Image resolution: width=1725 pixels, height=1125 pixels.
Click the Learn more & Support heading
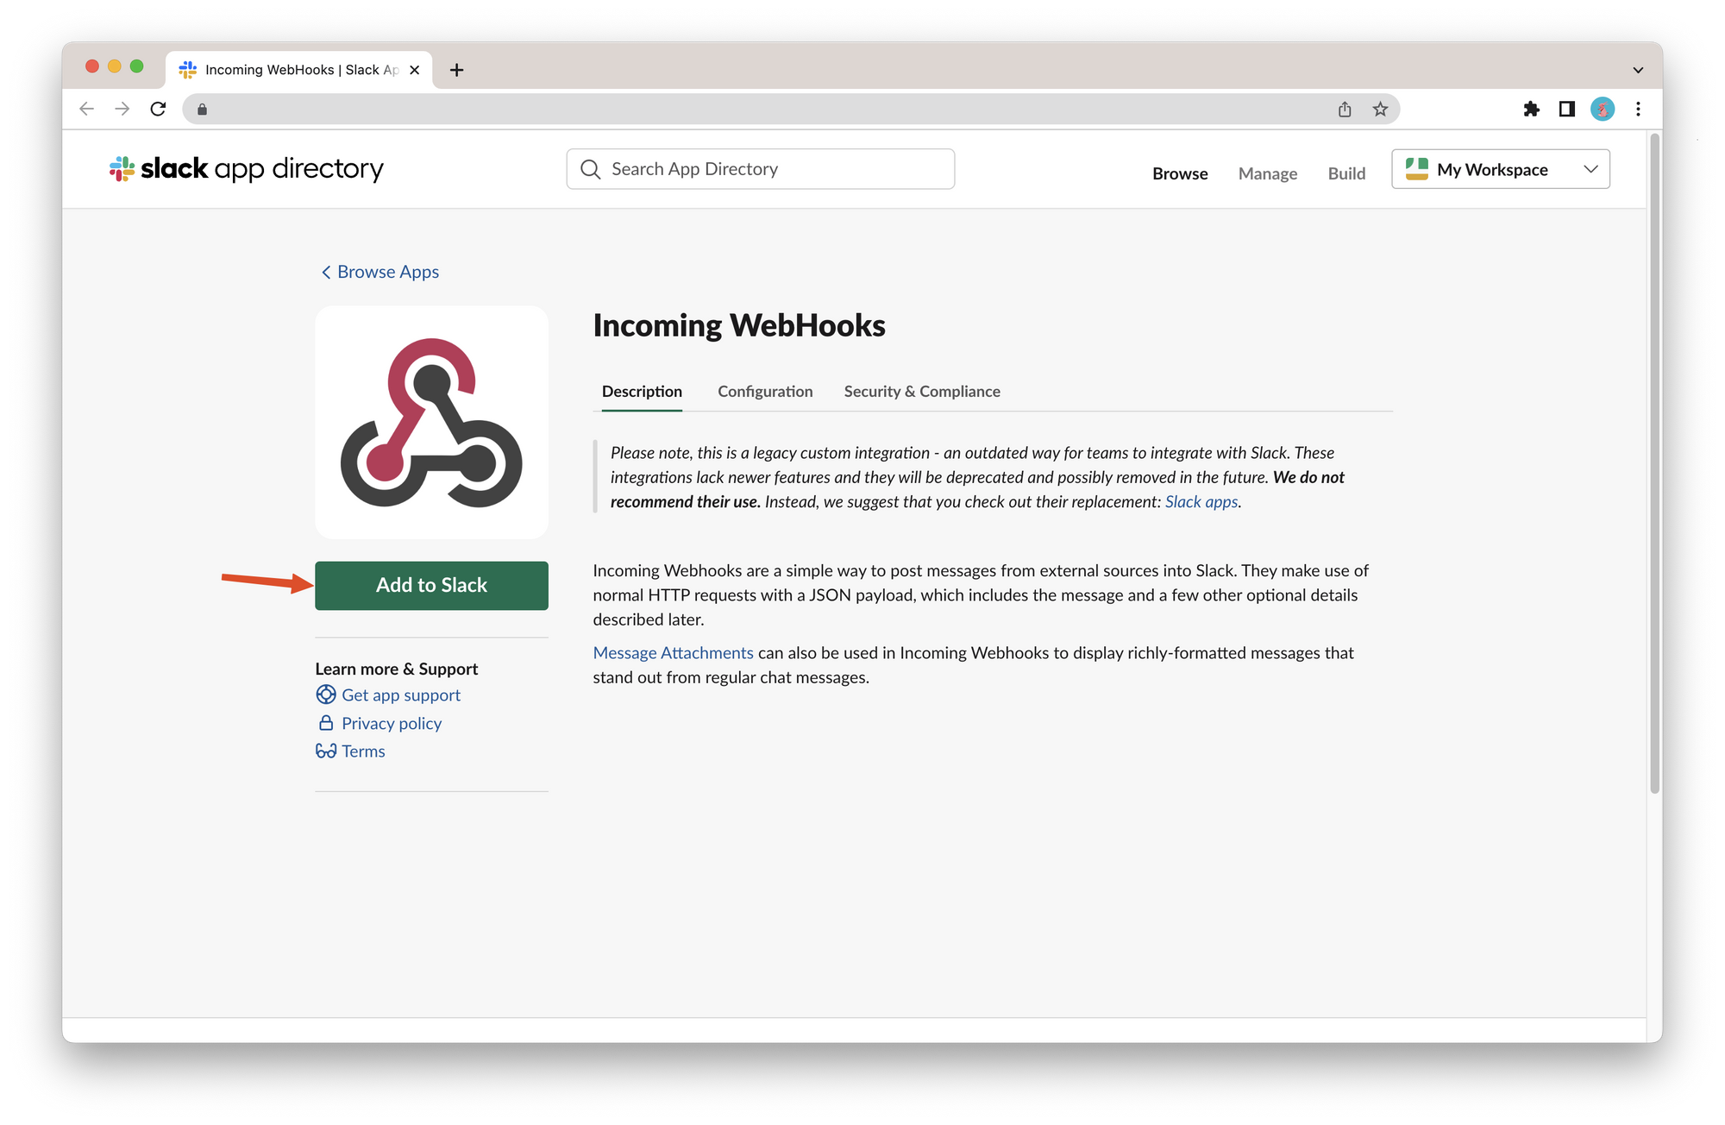click(396, 669)
